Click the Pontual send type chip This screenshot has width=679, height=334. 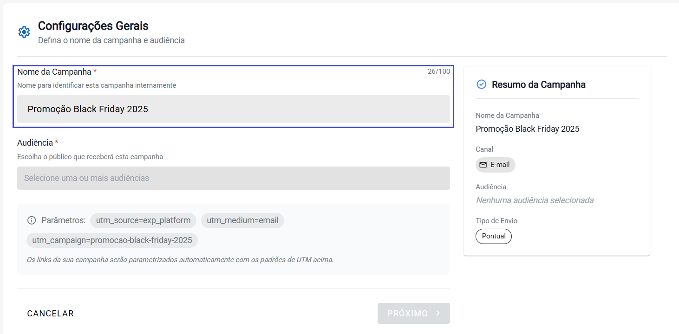(x=493, y=236)
